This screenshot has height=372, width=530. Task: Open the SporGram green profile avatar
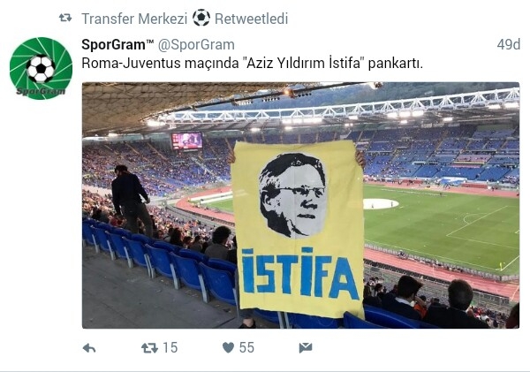click(41, 68)
